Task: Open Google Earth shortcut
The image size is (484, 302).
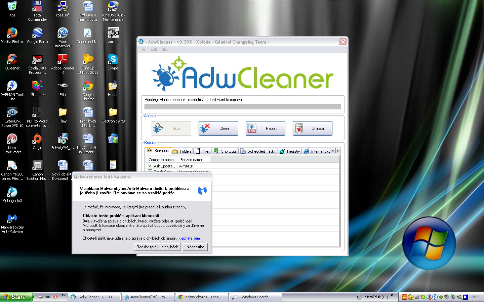Action: pos(37,36)
